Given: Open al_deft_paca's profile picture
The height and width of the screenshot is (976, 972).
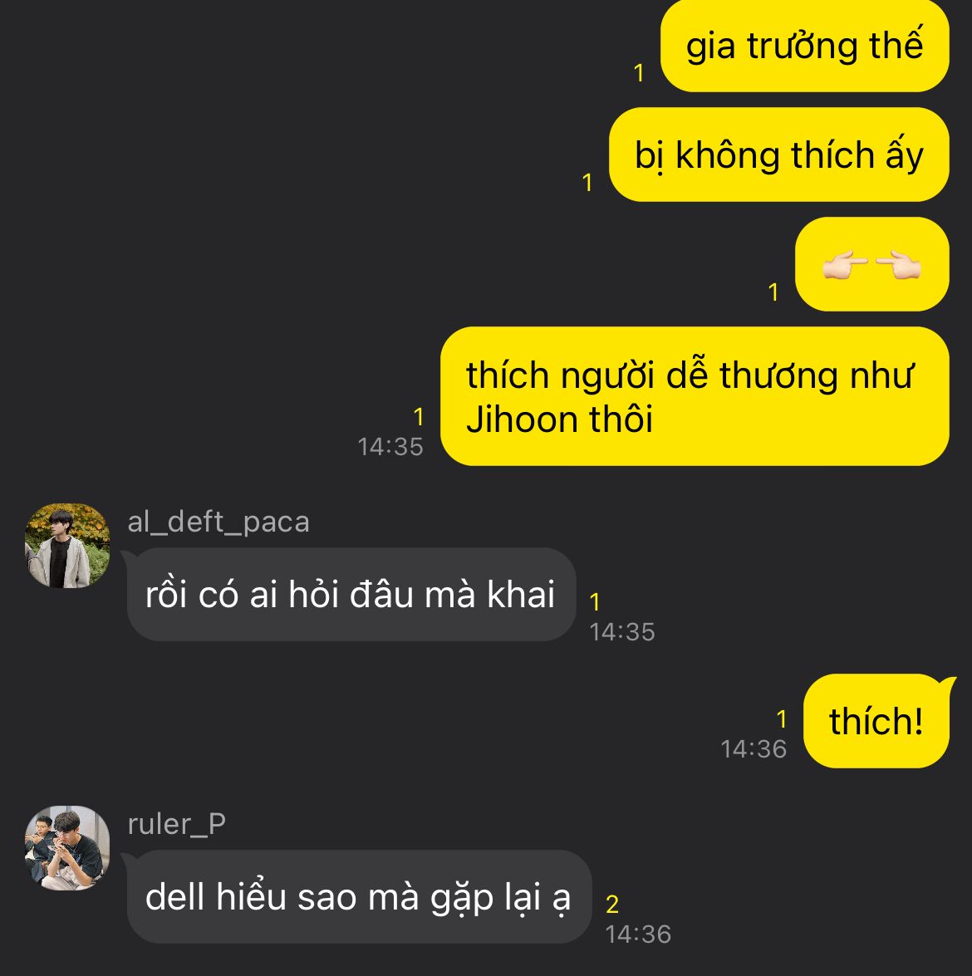Looking at the screenshot, I should [67, 545].
